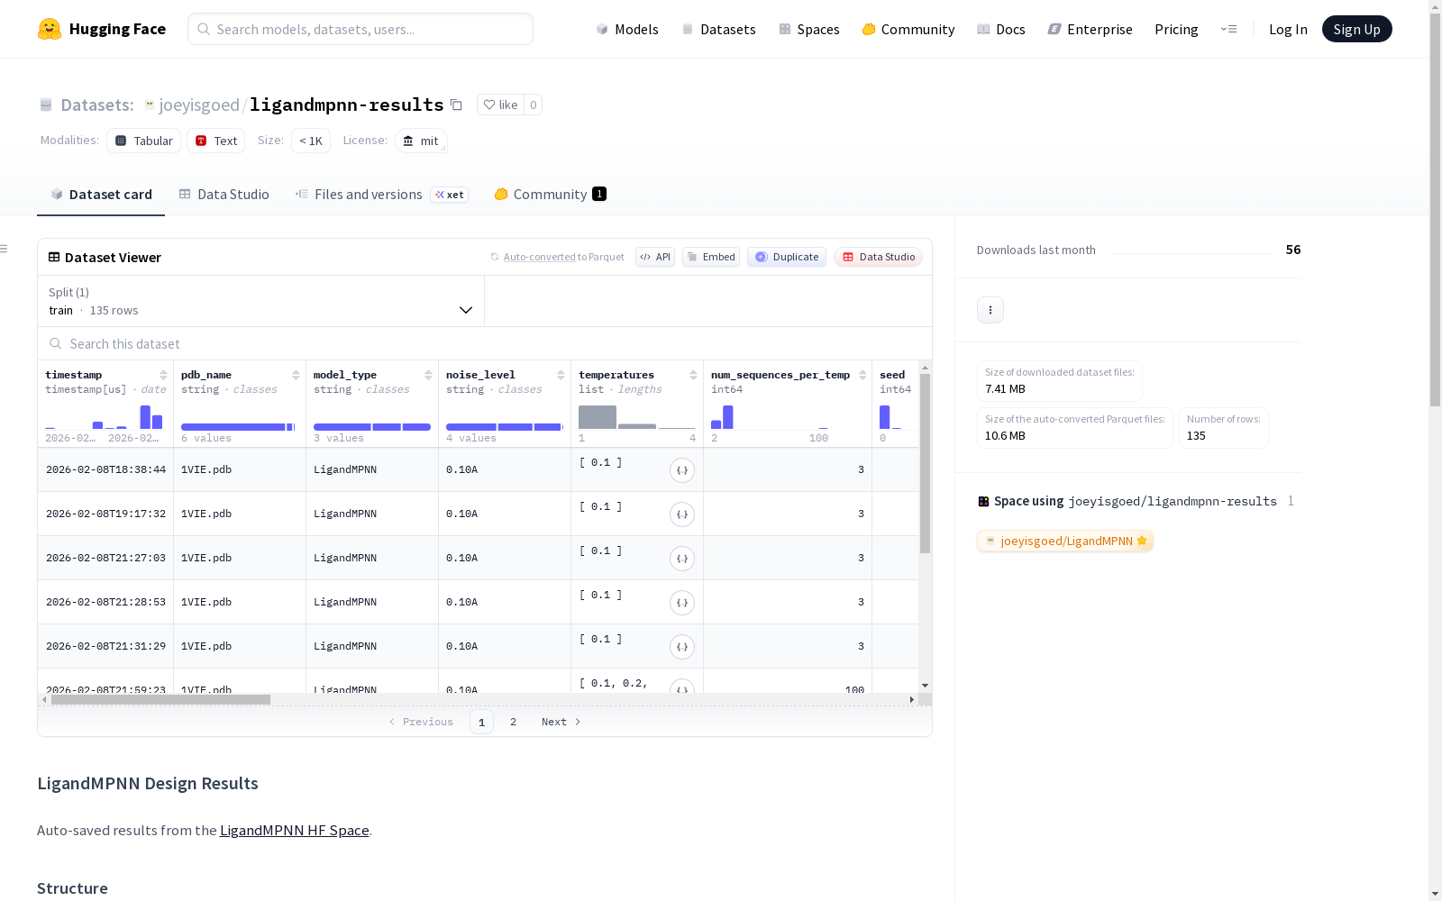
Task: Open Enterprise in top navigation
Action: pyautogui.click(x=1091, y=30)
